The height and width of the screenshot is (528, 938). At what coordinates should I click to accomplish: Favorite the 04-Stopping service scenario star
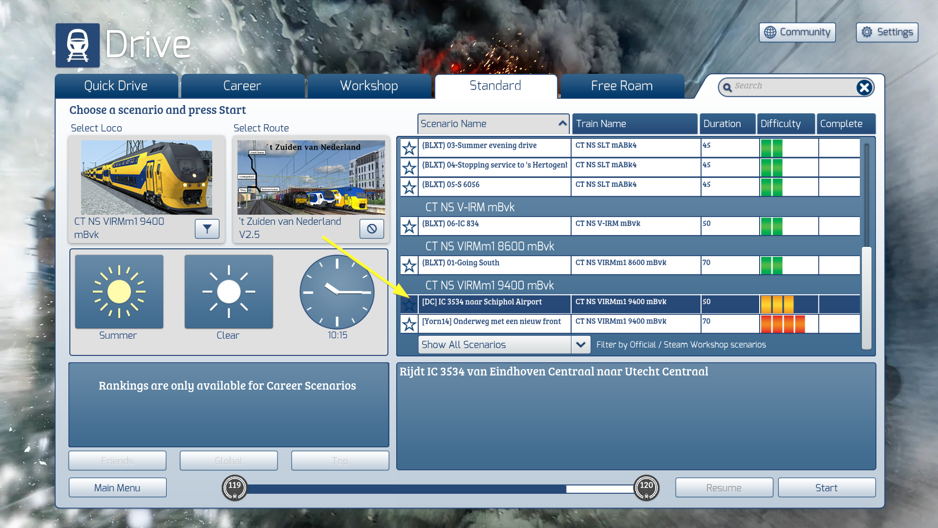click(409, 168)
